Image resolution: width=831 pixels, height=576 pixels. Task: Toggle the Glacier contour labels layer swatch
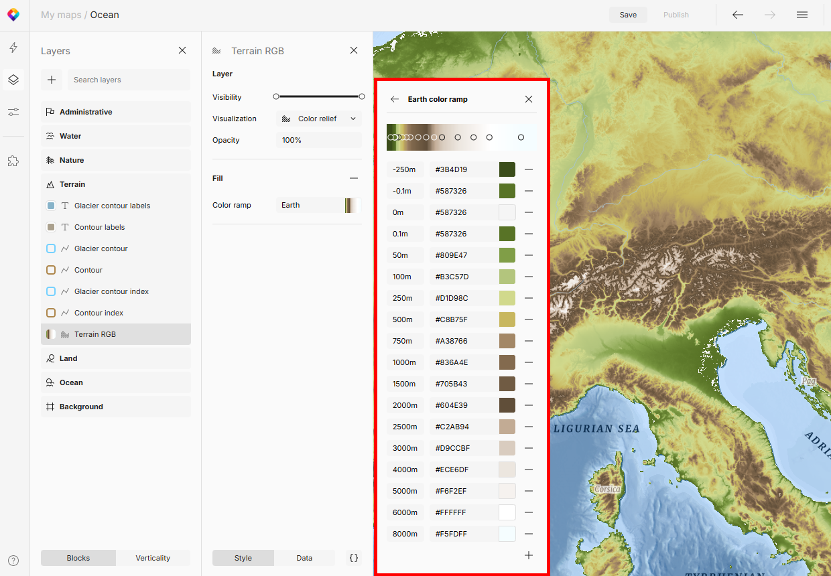coord(51,206)
